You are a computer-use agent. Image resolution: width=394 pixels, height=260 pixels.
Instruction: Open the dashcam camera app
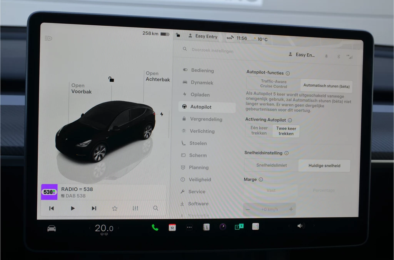[223, 227]
